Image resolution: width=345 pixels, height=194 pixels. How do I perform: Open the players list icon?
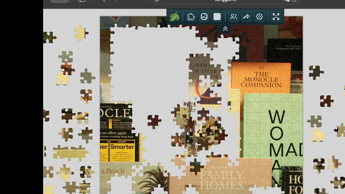(233, 17)
